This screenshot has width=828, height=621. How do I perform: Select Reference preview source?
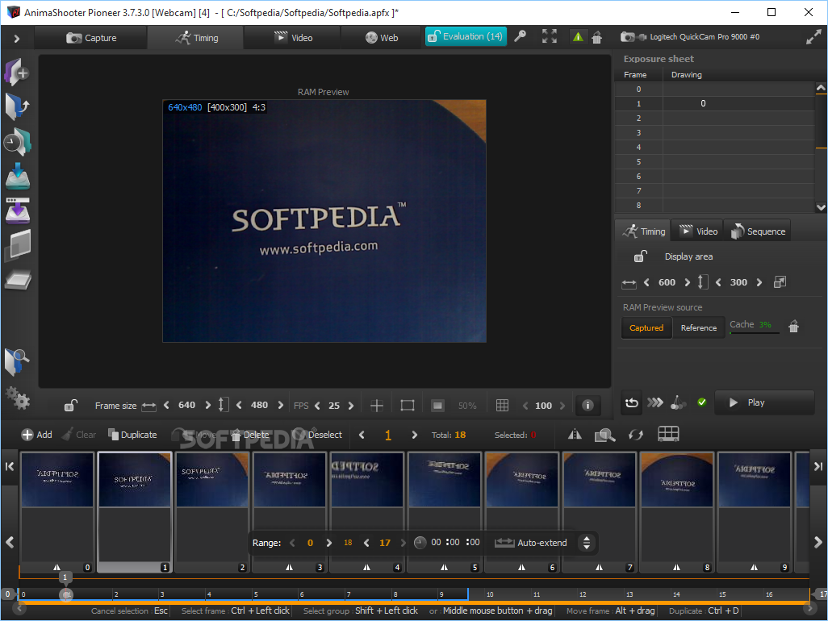tap(699, 327)
